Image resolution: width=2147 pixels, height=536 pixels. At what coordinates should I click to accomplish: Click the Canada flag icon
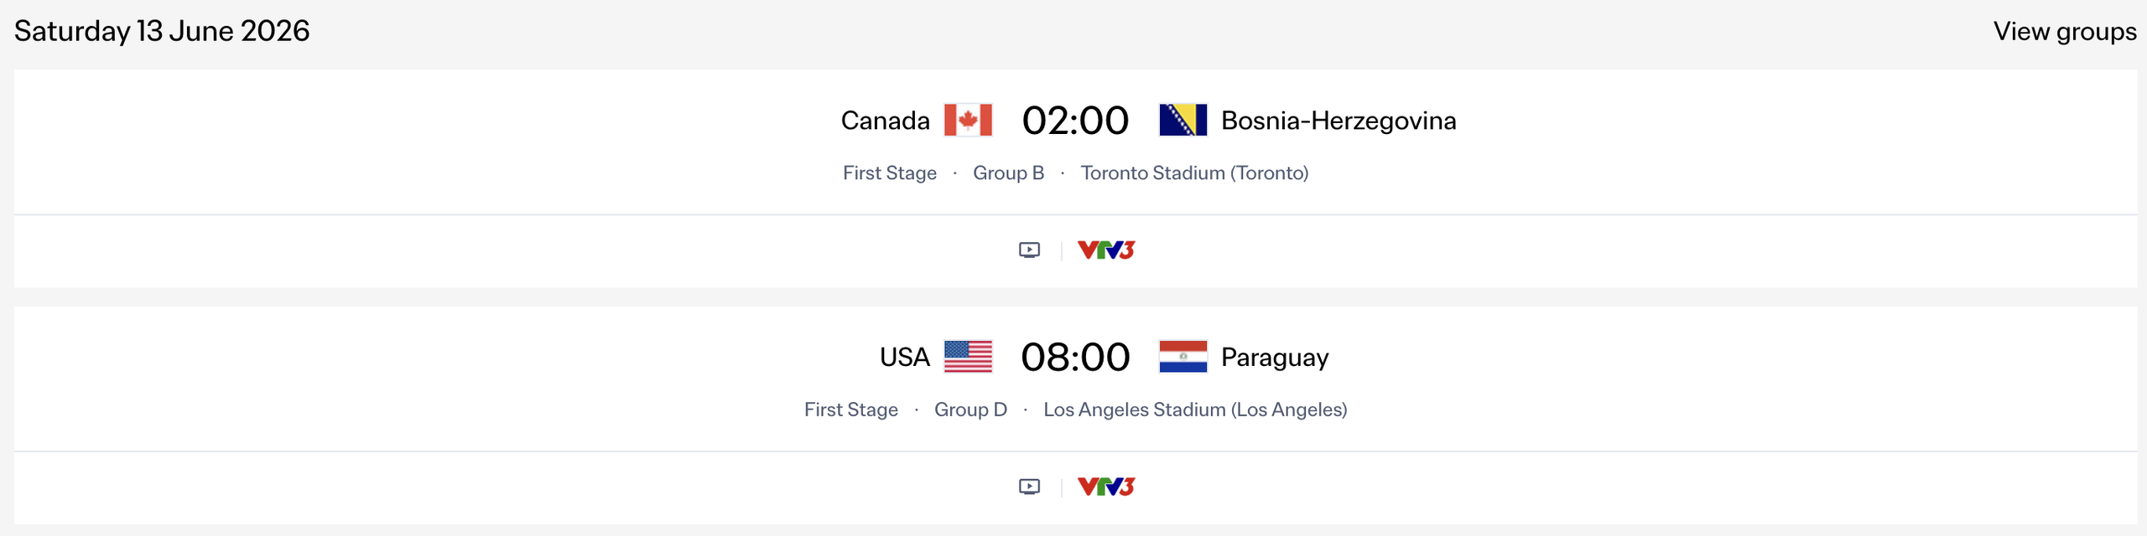[x=966, y=120]
